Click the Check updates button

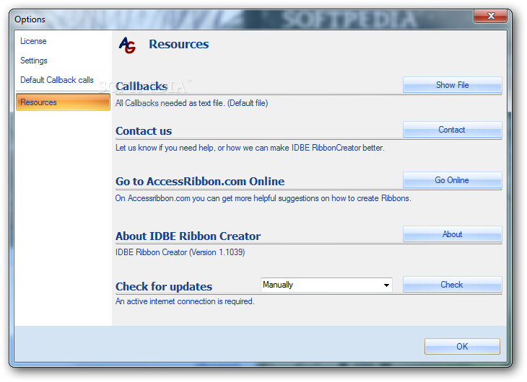tap(453, 285)
